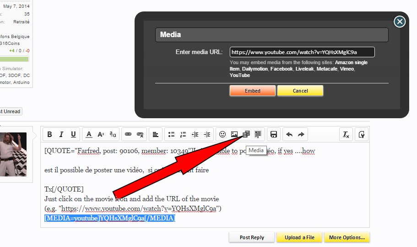Open the smilies picker
The width and height of the screenshot is (417, 247).
pyautogui.click(x=222, y=134)
